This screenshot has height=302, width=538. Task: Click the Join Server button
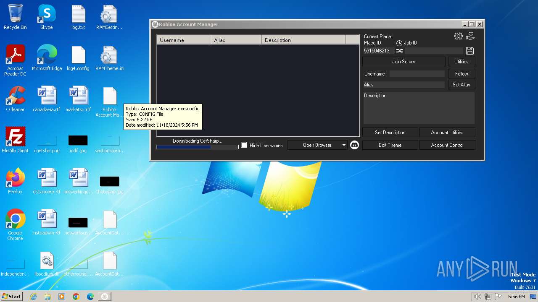coord(403,62)
